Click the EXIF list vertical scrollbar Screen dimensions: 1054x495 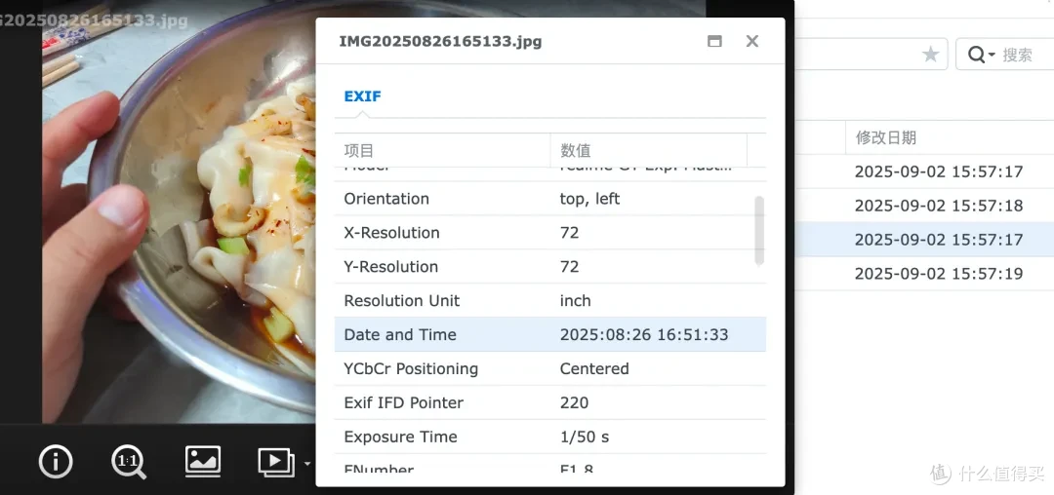[x=759, y=230]
